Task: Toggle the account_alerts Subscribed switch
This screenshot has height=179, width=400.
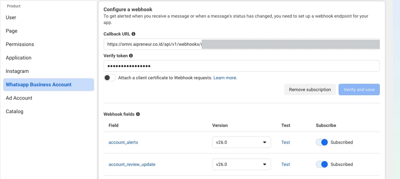Action: point(322,142)
